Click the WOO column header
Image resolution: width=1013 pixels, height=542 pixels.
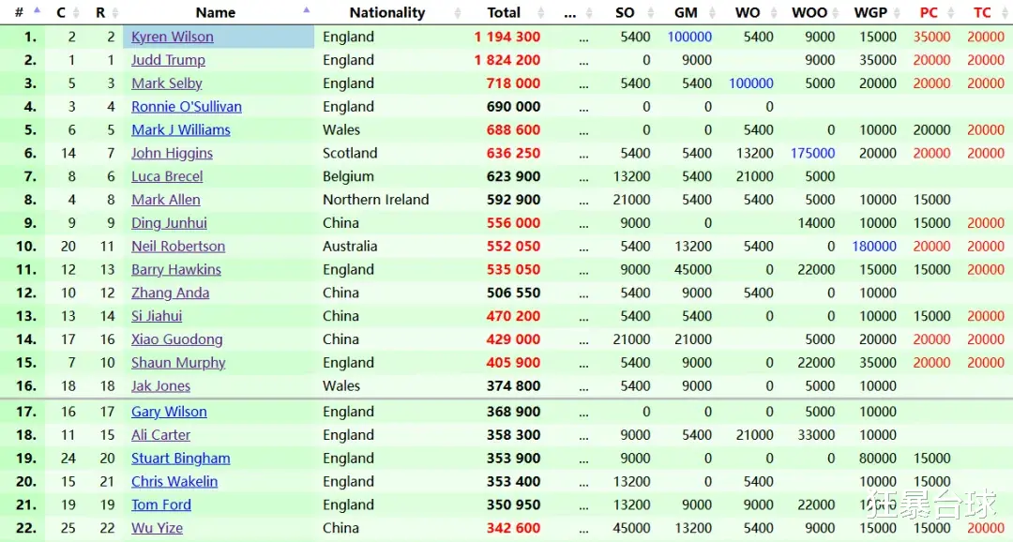pyautogui.click(x=809, y=12)
